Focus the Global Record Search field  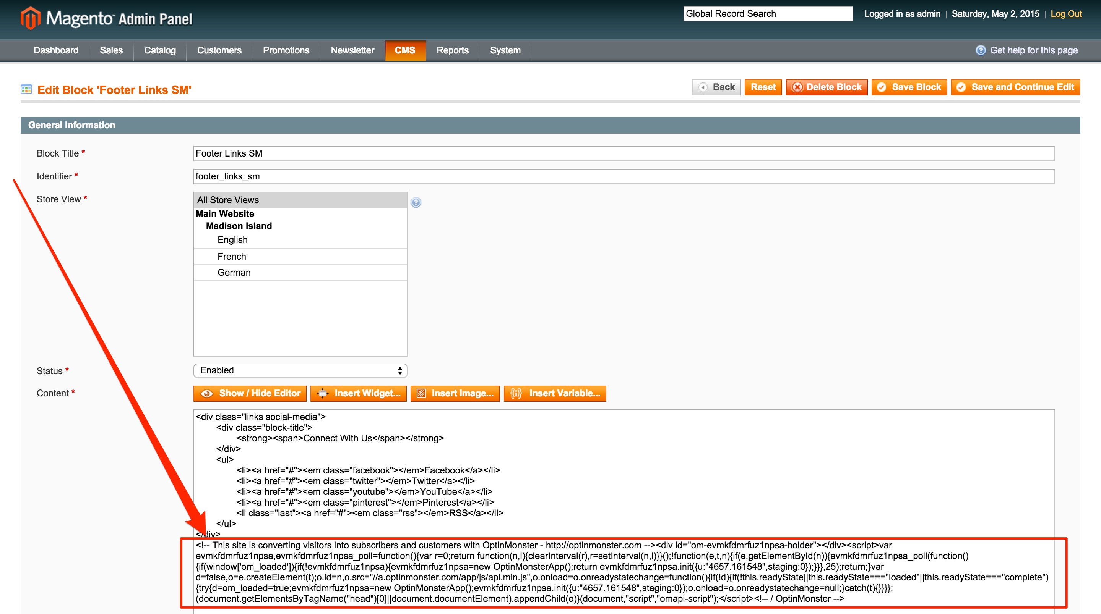tap(768, 14)
